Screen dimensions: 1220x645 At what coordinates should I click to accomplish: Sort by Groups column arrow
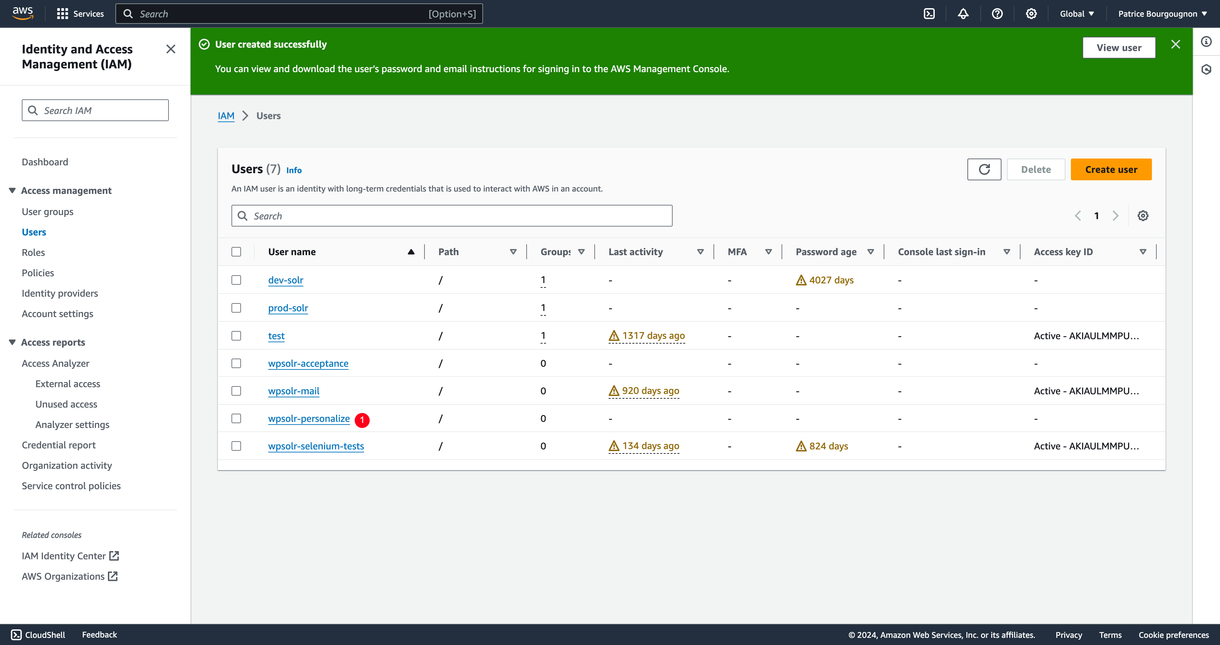[581, 252]
